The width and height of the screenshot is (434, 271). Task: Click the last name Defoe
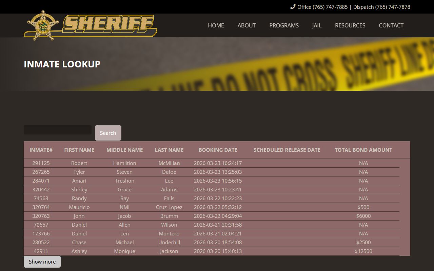coord(169,172)
